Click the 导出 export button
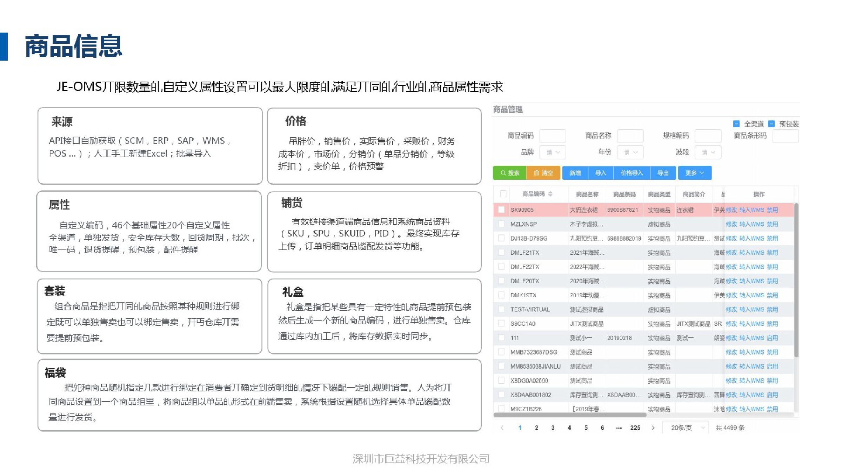Image resolution: width=842 pixels, height=473 pixels. click(663, 173)
